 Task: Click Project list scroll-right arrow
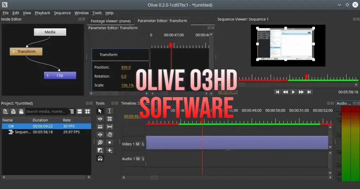(x=89, y=177)
